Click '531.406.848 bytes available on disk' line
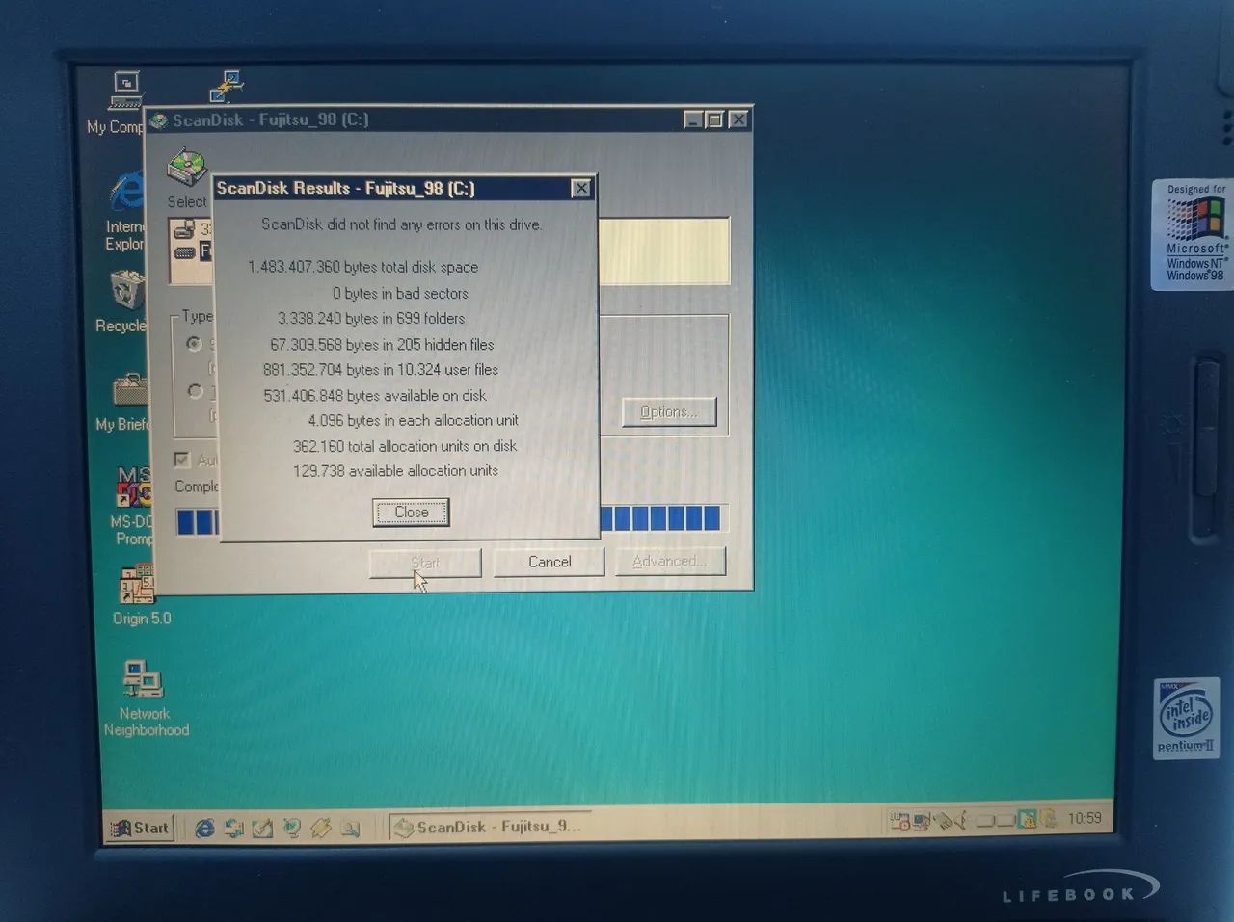The height and width of the screenshot is (922, 1234). (375, 395)
